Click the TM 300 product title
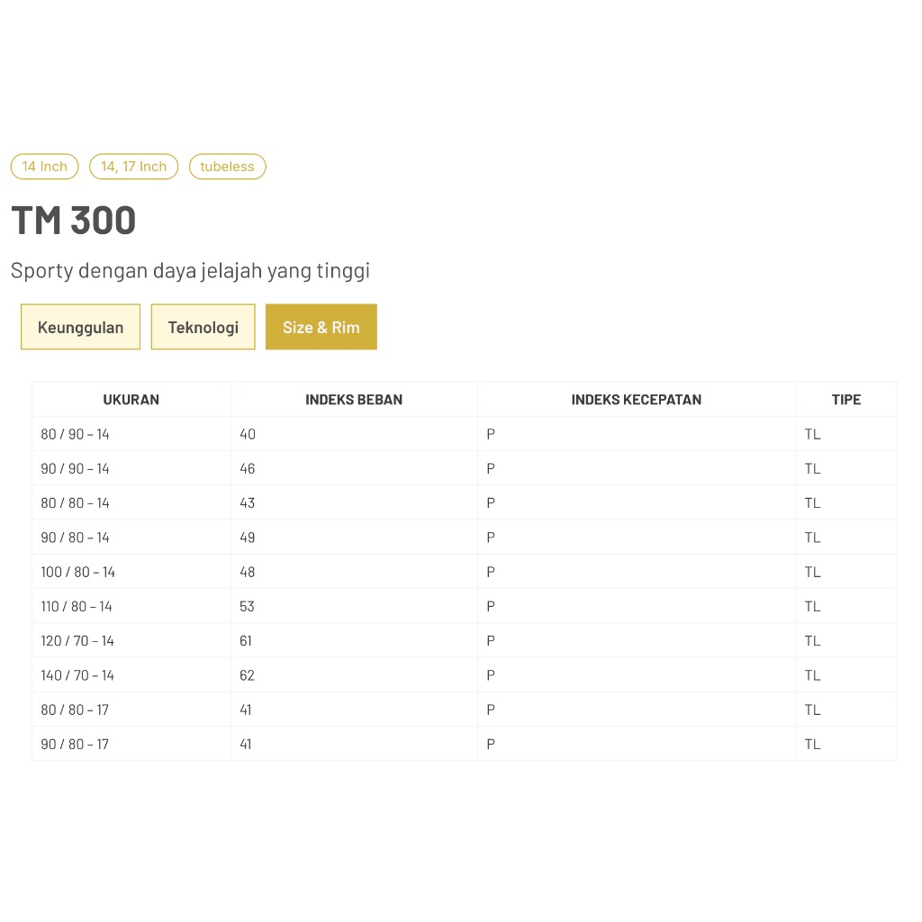The image size is (922, 922). tap(74, 221)
